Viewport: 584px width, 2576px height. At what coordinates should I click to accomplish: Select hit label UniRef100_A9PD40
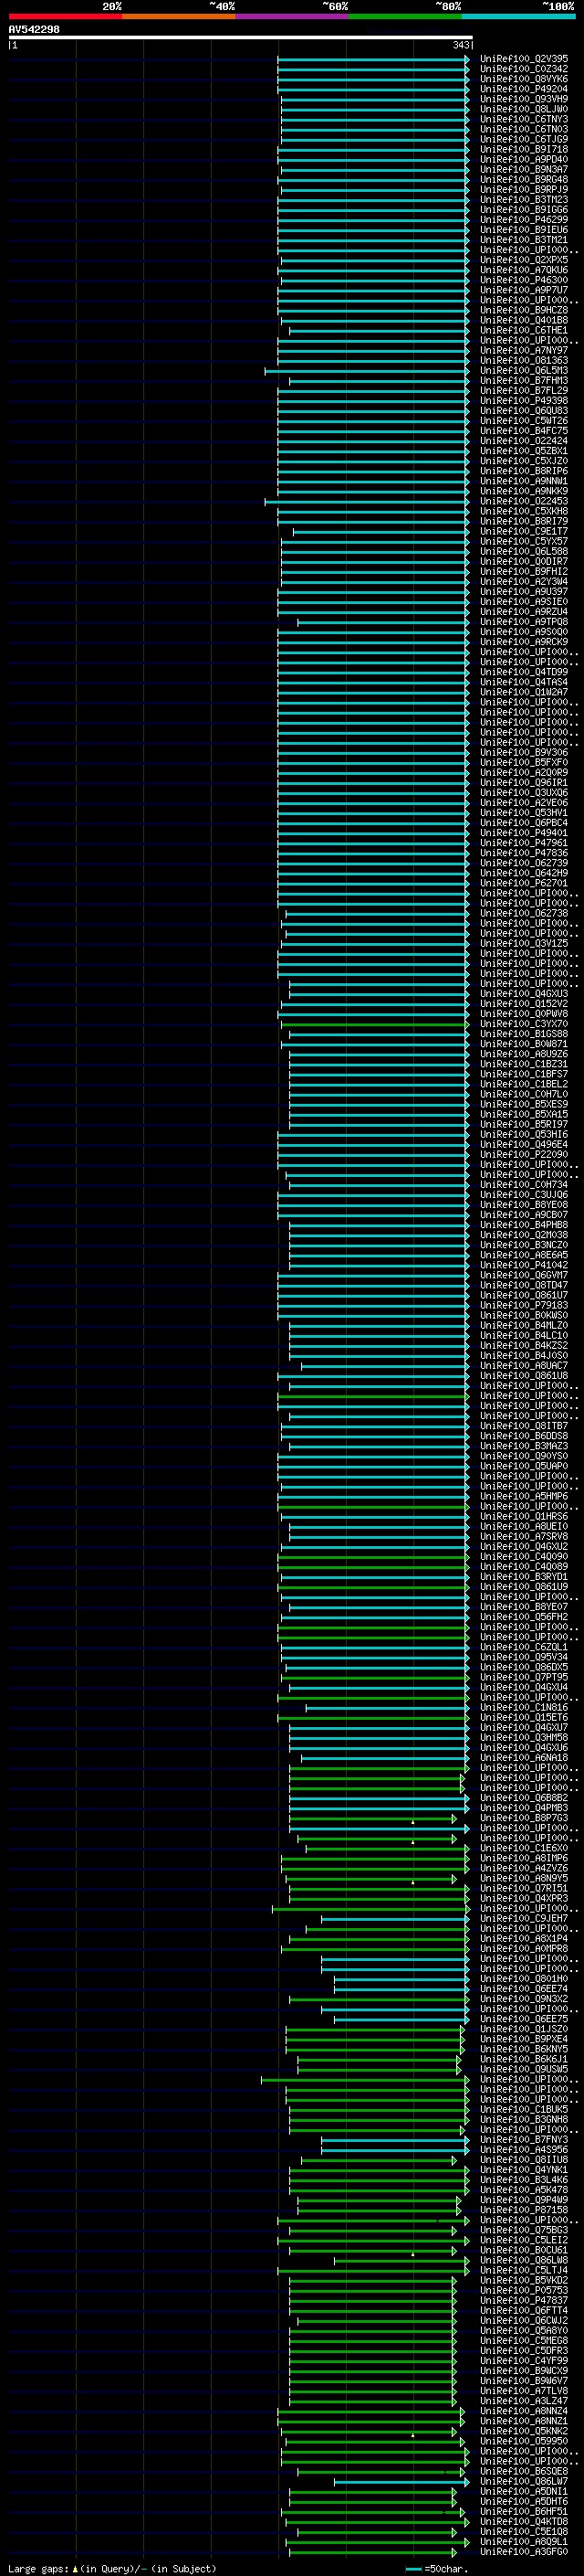click(524, 160)
